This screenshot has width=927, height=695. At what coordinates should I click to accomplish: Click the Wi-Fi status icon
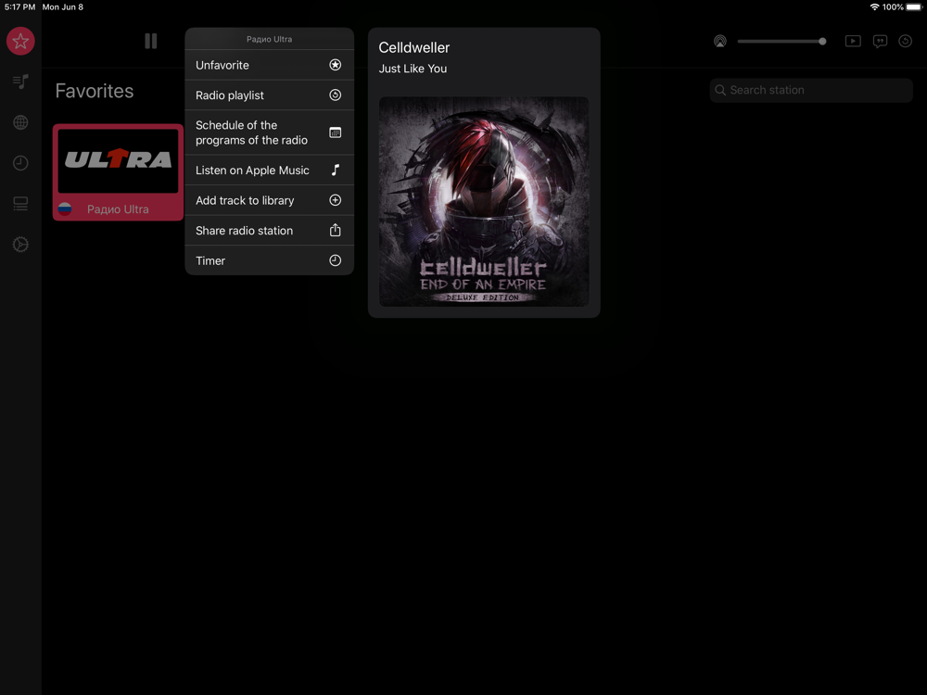874,7
